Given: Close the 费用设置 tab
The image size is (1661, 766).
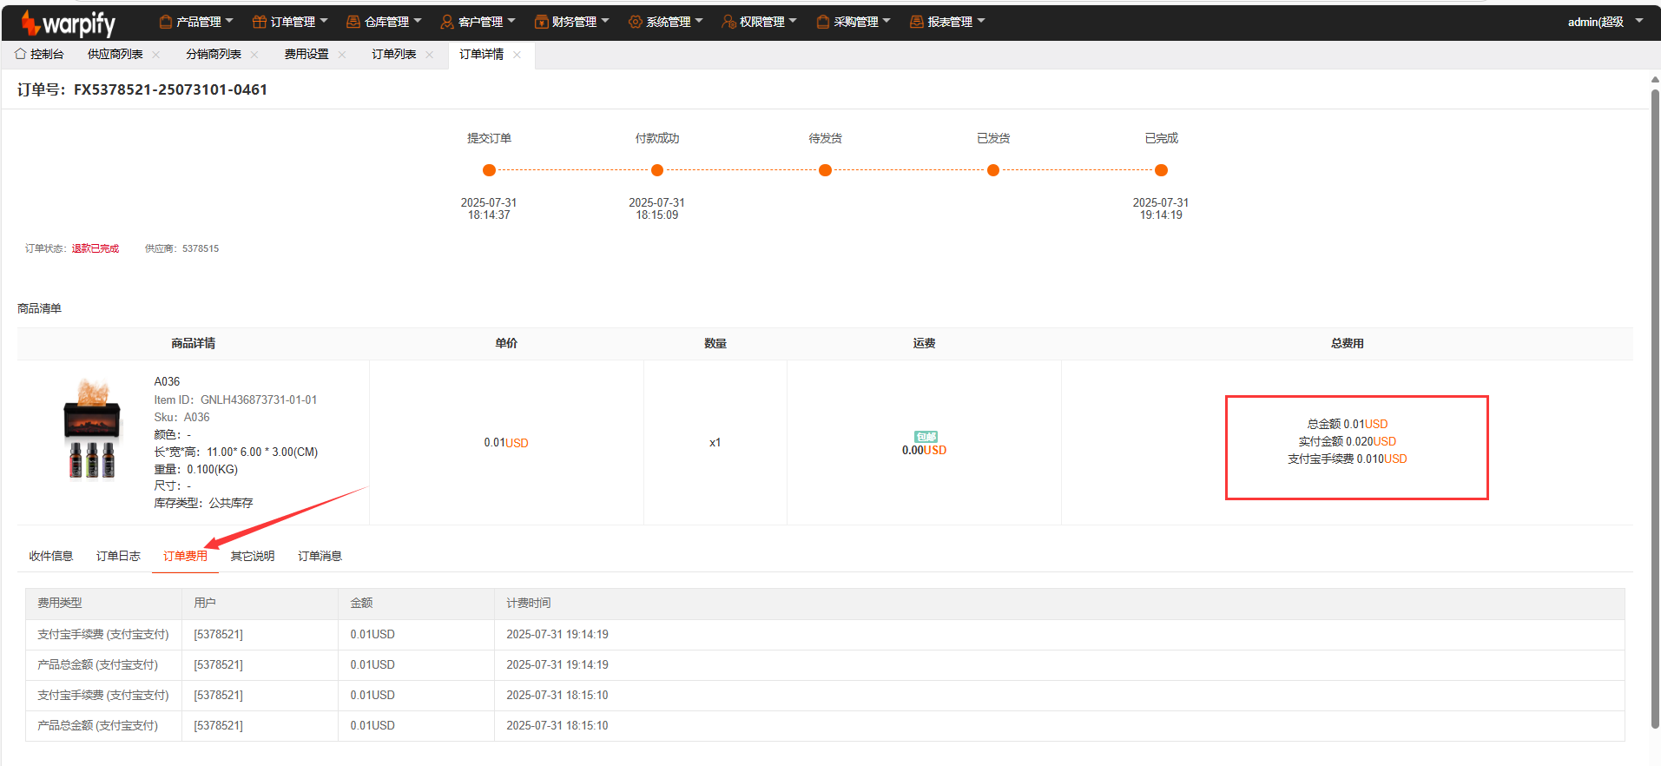Looking at the screenshot, I should (342, 55).
